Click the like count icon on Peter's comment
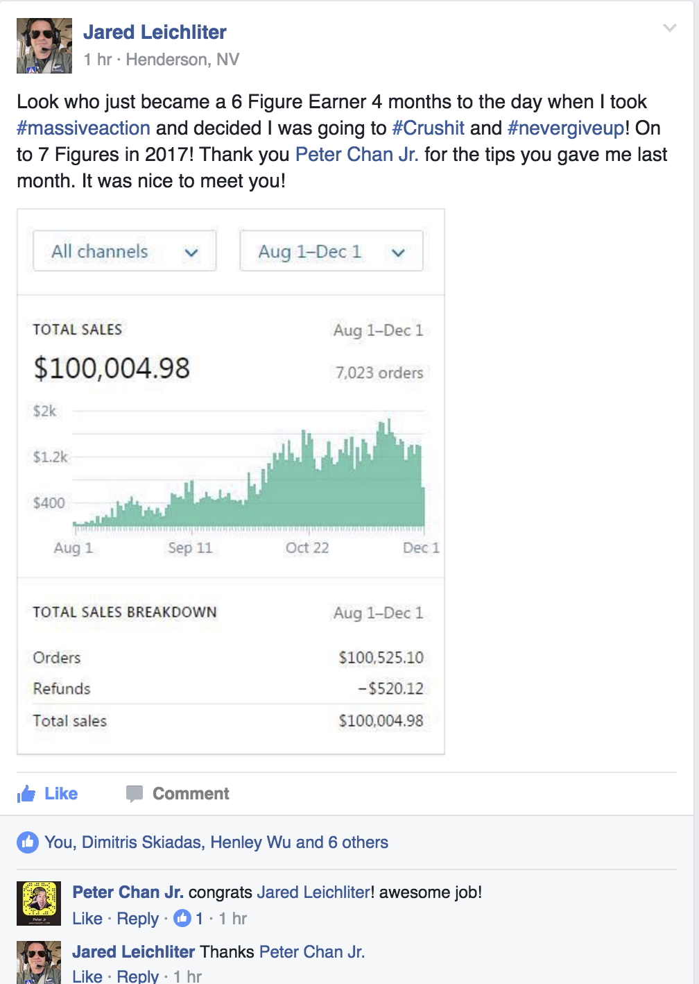The width and height of the screenshot is (699, 984). 182,918
